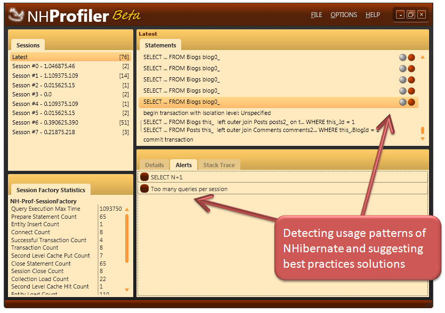This screenshot has width=445, height=313.
Task: Click statistics scroll down arrow
Action: point(127,290)
